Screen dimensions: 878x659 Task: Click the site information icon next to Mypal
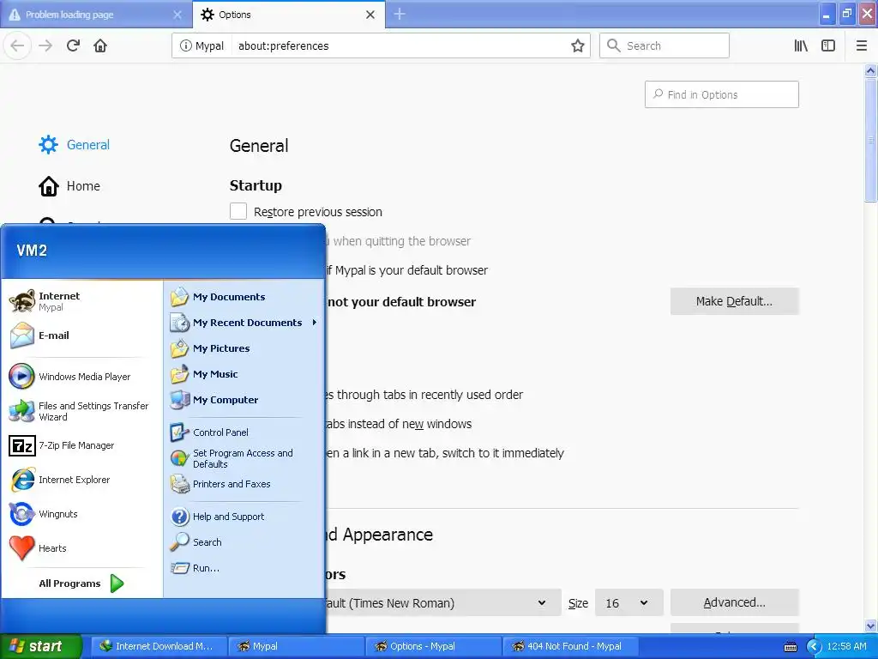click(185, 46)
